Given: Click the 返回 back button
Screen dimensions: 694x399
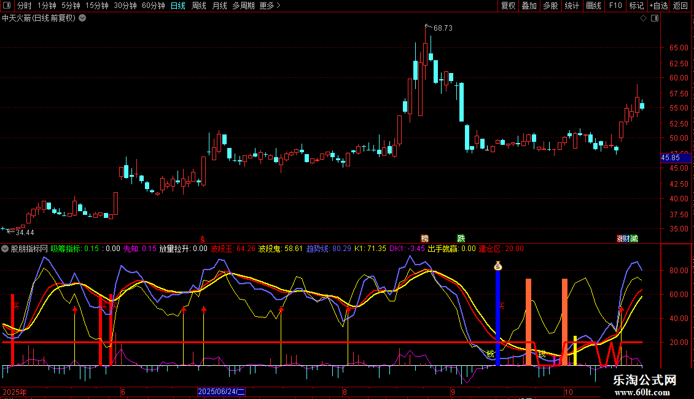Looking at the screenshot, I should pos(680,6).
